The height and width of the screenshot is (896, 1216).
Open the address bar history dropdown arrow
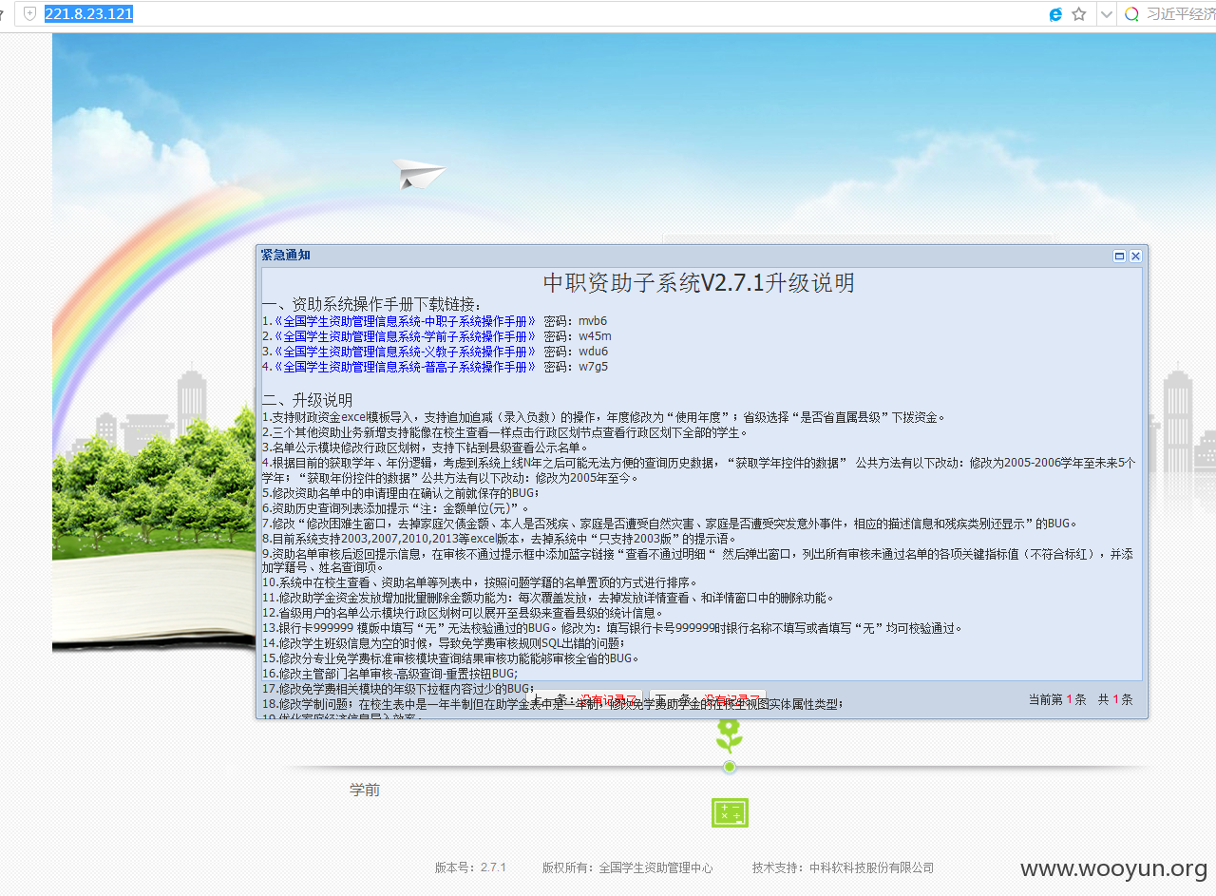pyautogui.click(x=1106, y=14)
